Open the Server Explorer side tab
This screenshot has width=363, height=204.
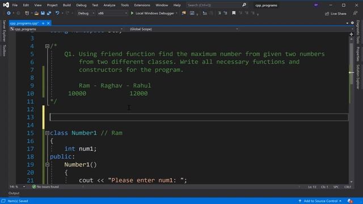tap(4, 31)
